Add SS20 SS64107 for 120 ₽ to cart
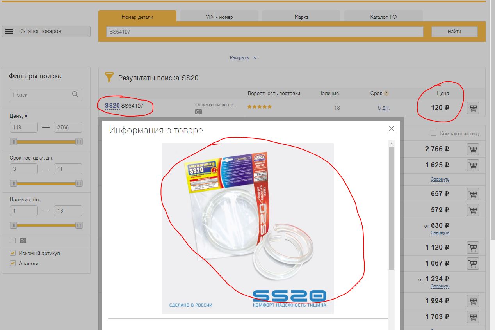 (473, 108)
